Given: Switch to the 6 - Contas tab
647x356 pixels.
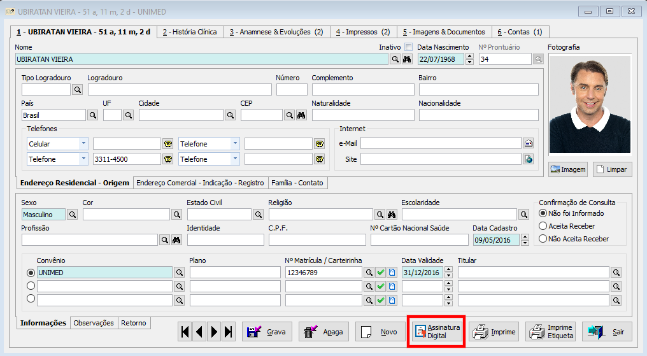Looking at the screenshot, I should 520,32.
